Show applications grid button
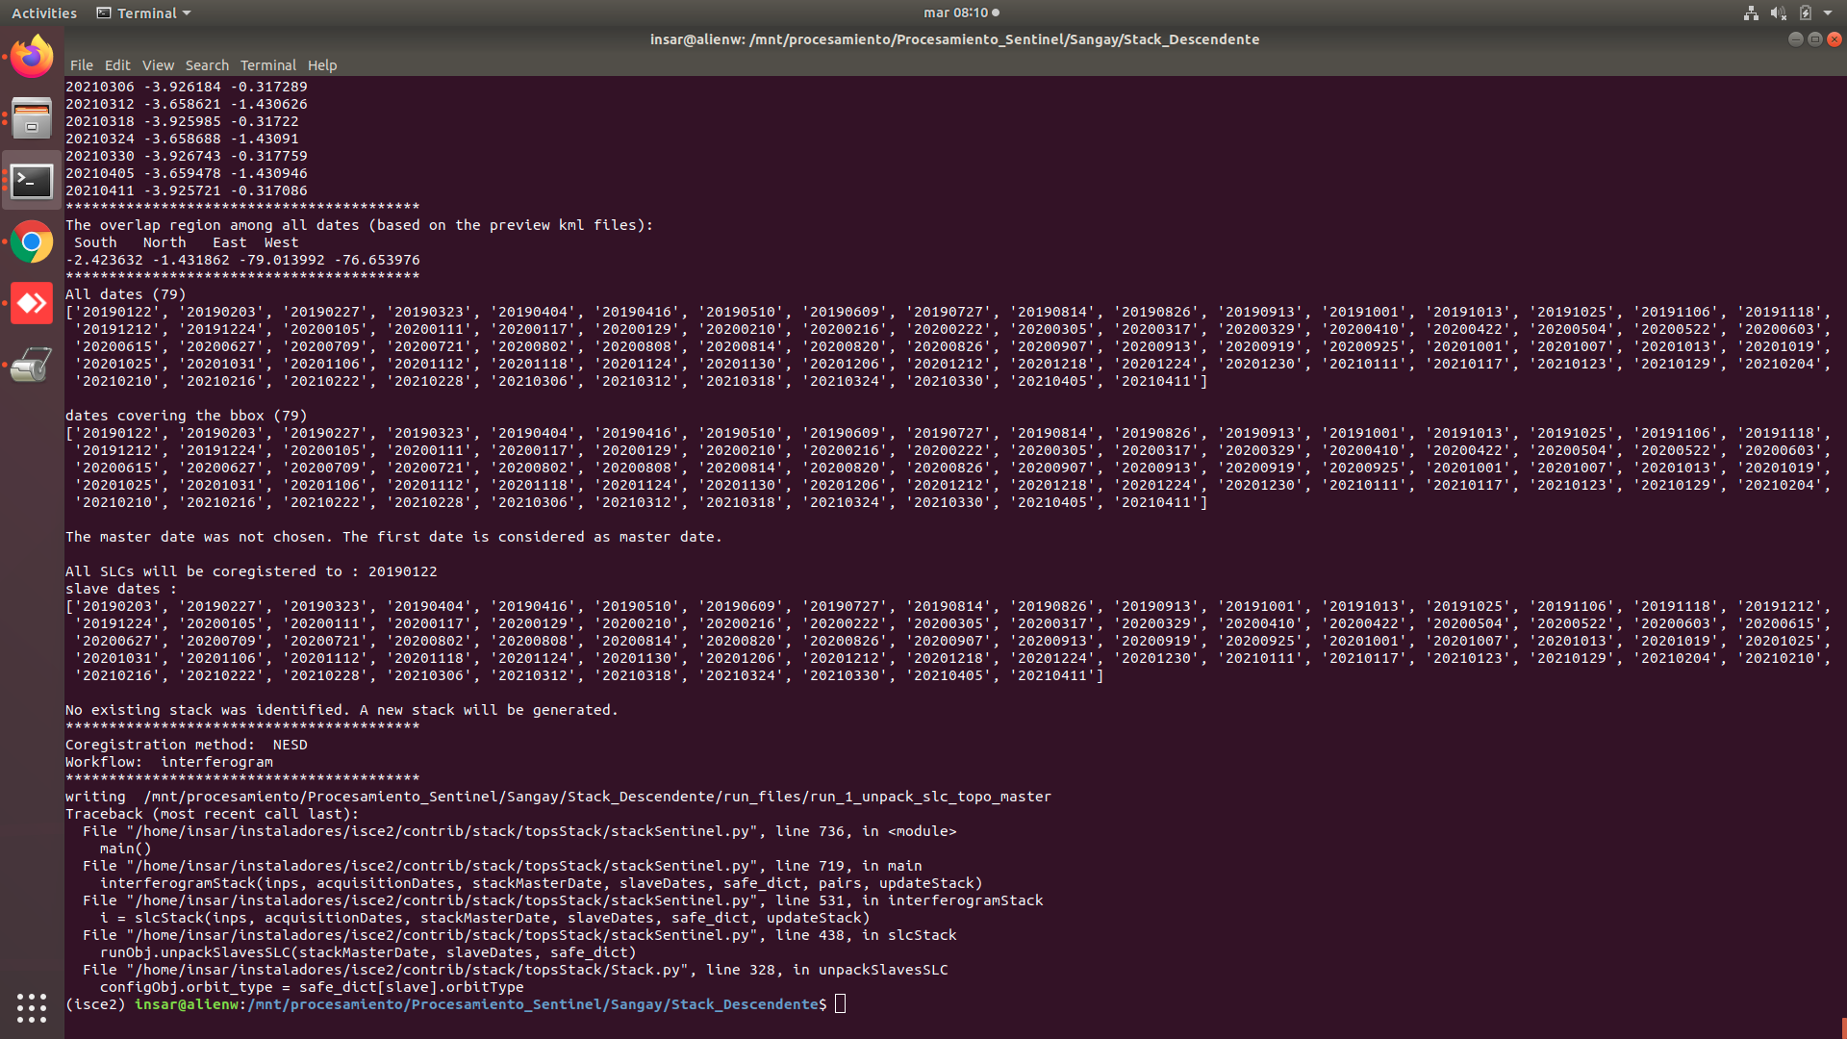The image size is (1847, 1039). point(32,1007)
